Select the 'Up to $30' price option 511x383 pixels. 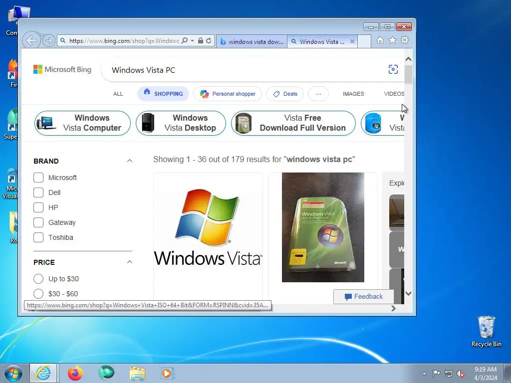(x=38, y=279)
